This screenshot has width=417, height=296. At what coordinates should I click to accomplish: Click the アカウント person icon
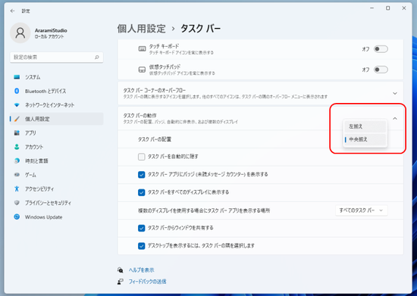point(17,147)
